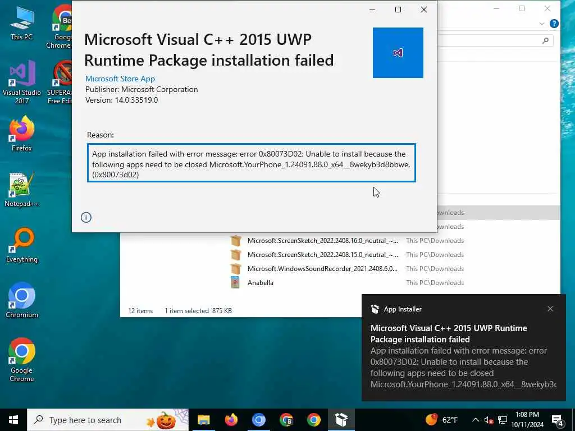Open Chromium from the taskbar

point(258,420)
